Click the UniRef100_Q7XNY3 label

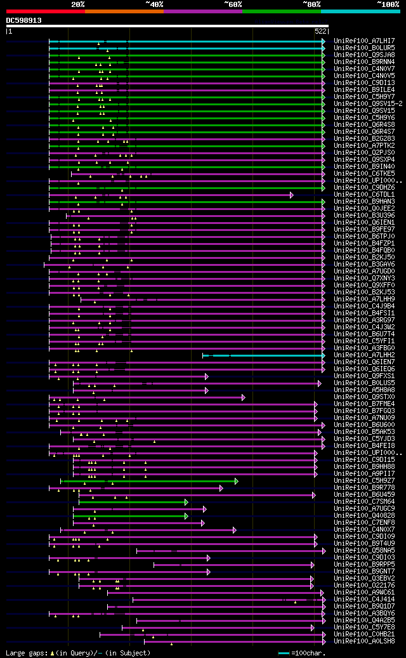pyautogui.click(x=364, y=279)
